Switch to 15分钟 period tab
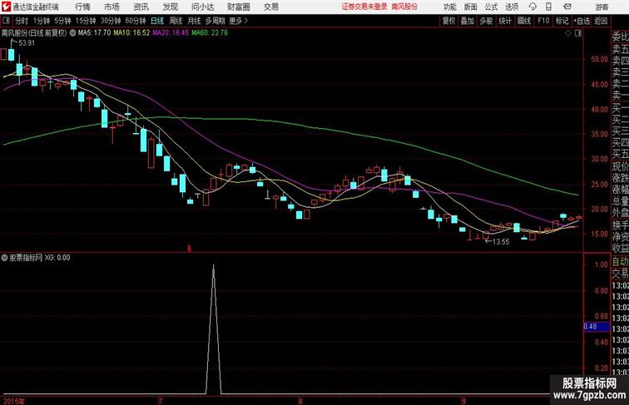Image resolution: width=629 pixels, height=405 pixels. (86, 21)
